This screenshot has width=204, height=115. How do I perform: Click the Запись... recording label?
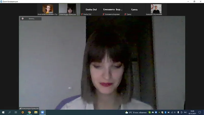[32, 19]
